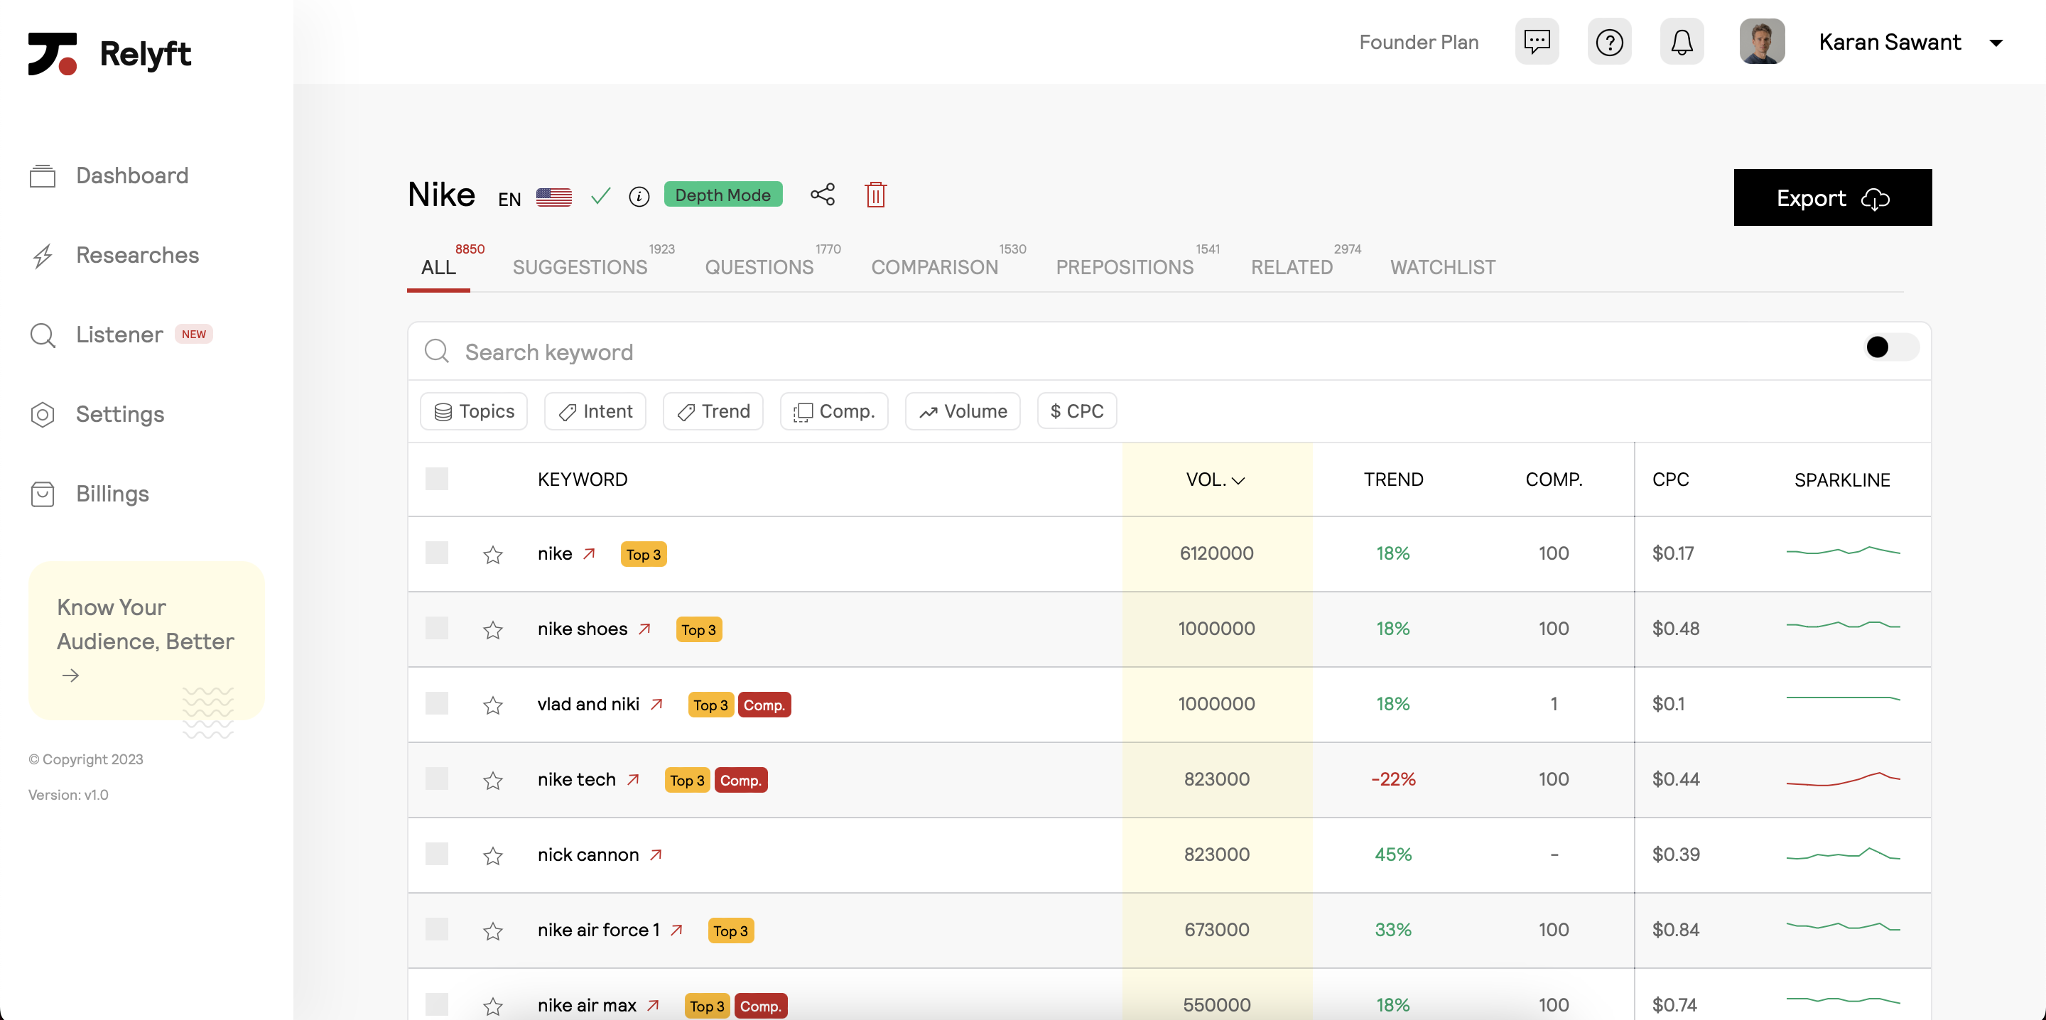
Task: Click the green checkmark status icon
Action: (600, 195)
